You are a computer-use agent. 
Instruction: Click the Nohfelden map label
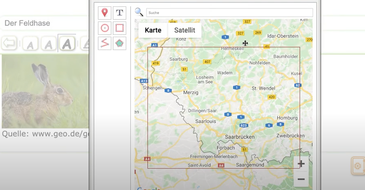(260, 63)
